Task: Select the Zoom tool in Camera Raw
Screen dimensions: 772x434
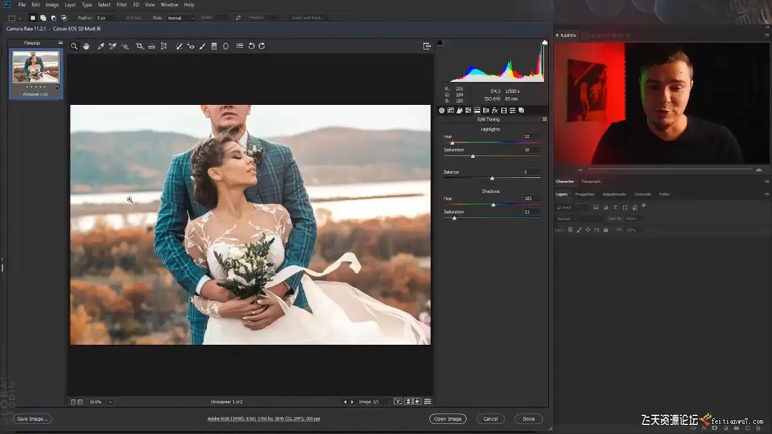Action: coord(74,46)
